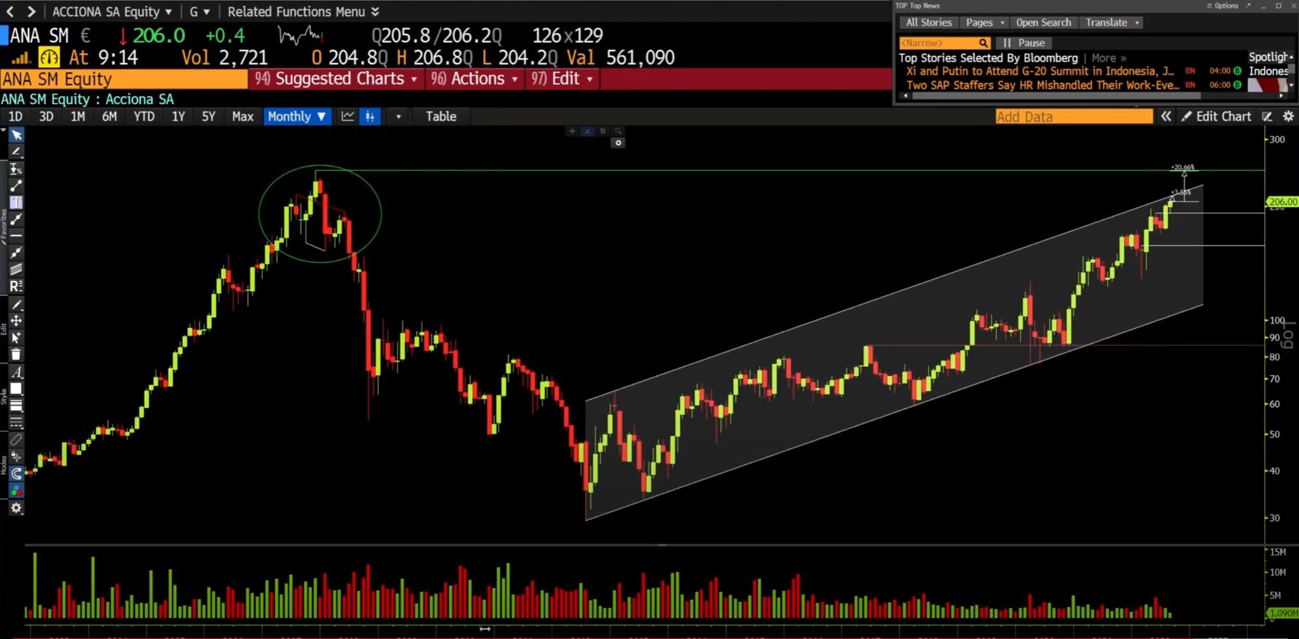Open the Translate dropdown in Top News

[x=1113, y=23]
